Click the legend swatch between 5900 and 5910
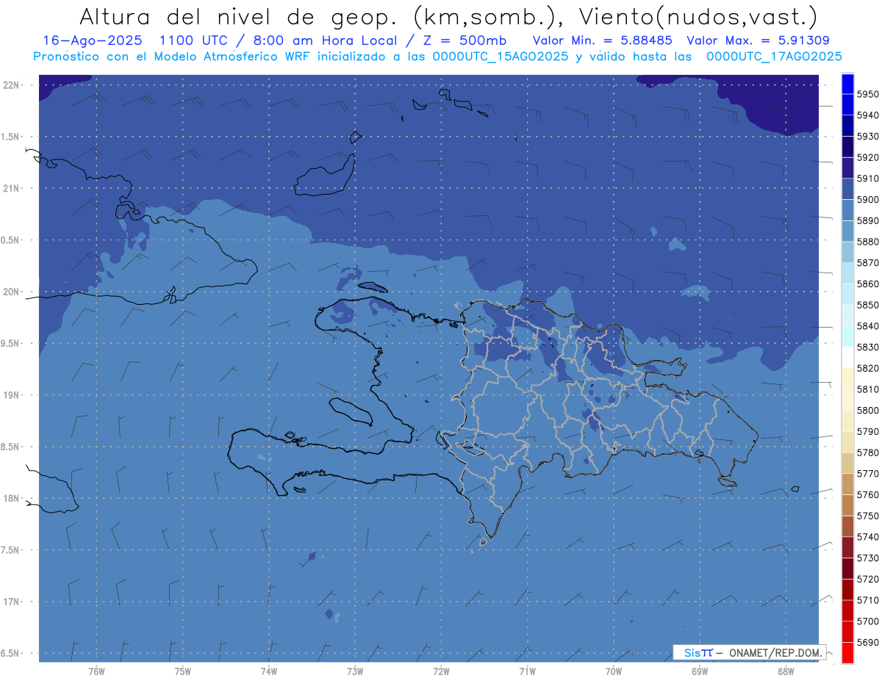The width and height of the screenshot is (882, 681). [847, 189]
